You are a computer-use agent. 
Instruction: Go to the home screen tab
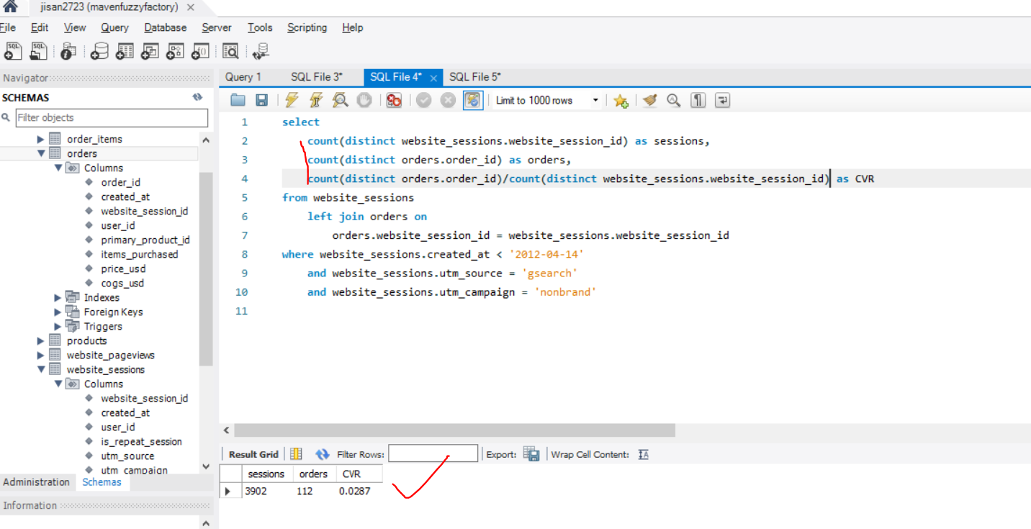coord(10,7)
